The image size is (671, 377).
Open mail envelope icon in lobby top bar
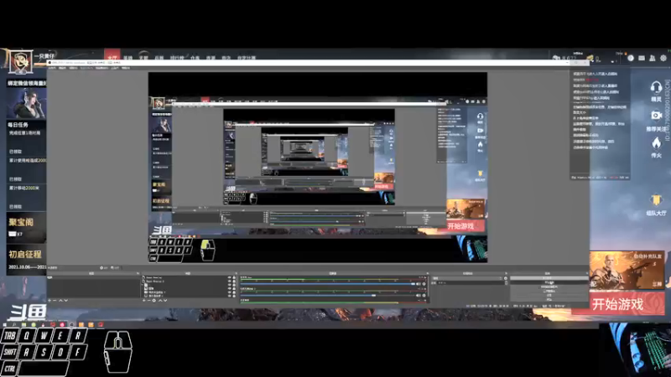(642, 58)
